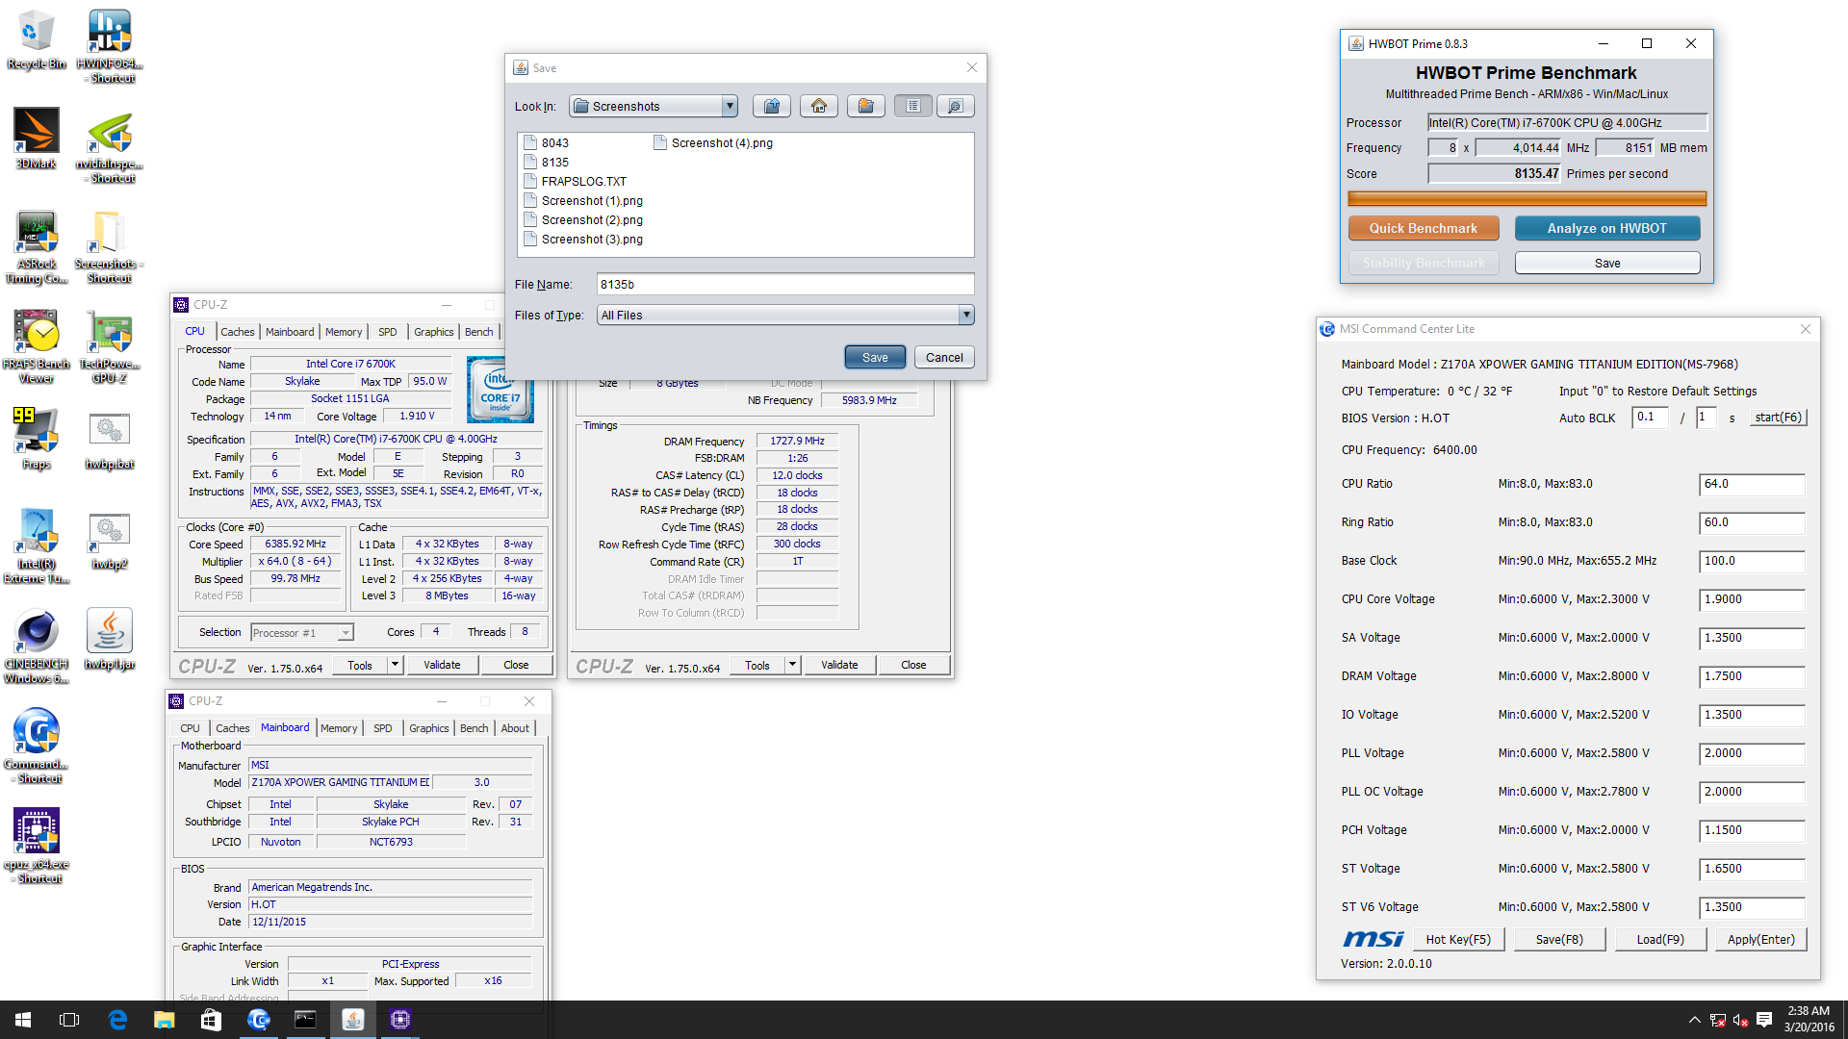This screenshot has height=1039, width=1848.
Task: Open Intel Extreme Tuning icon
Action: [37, 545]
